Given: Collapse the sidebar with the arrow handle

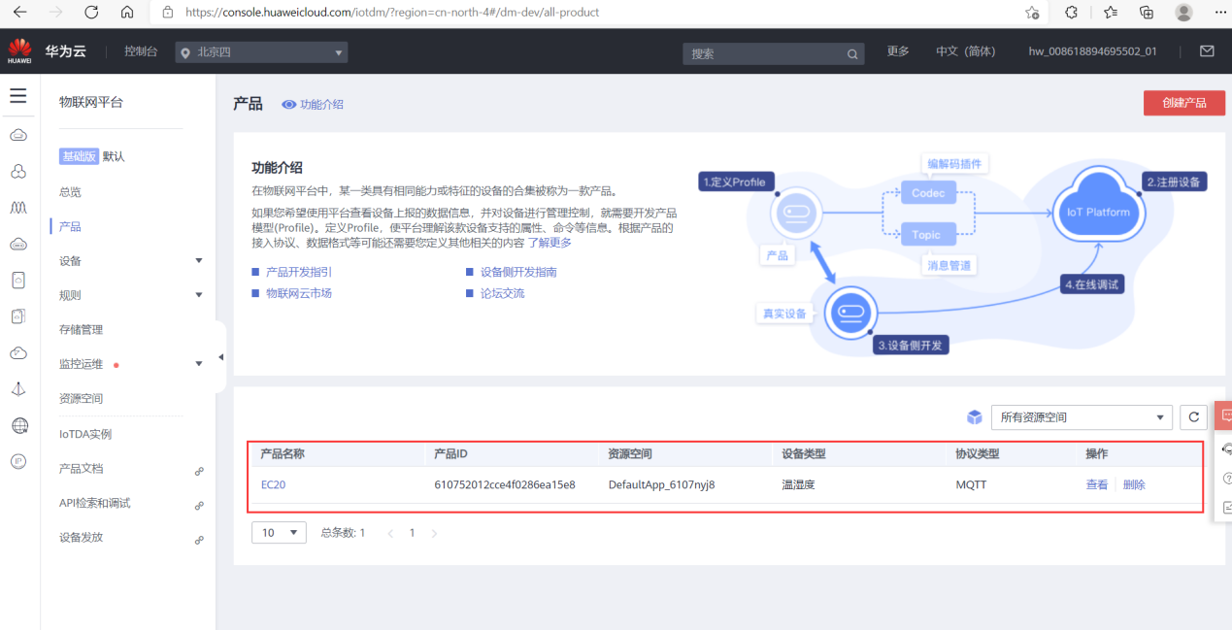Looking at the screenshot, I should point(220,357).
